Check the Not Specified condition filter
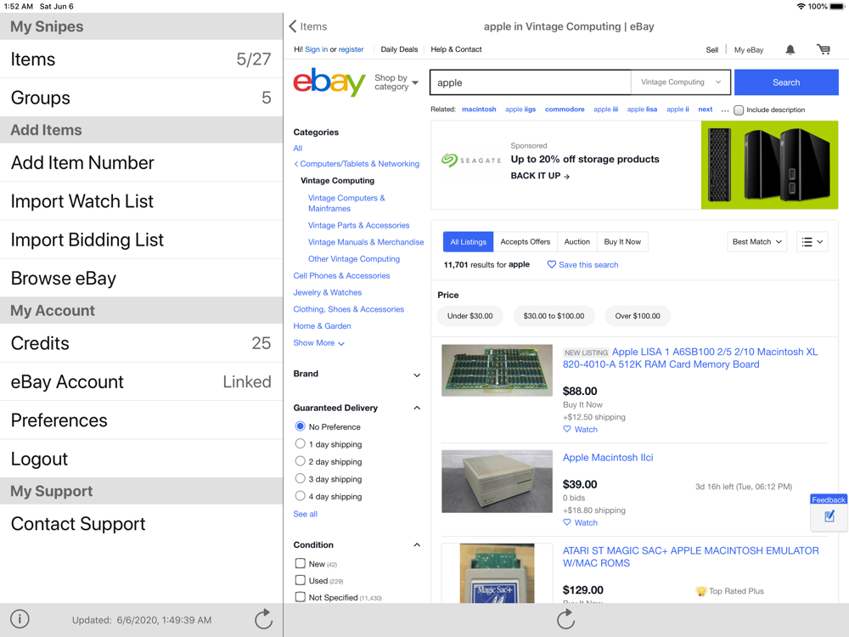The width and height of the screenshot is (849, 637). coord(300,597)
